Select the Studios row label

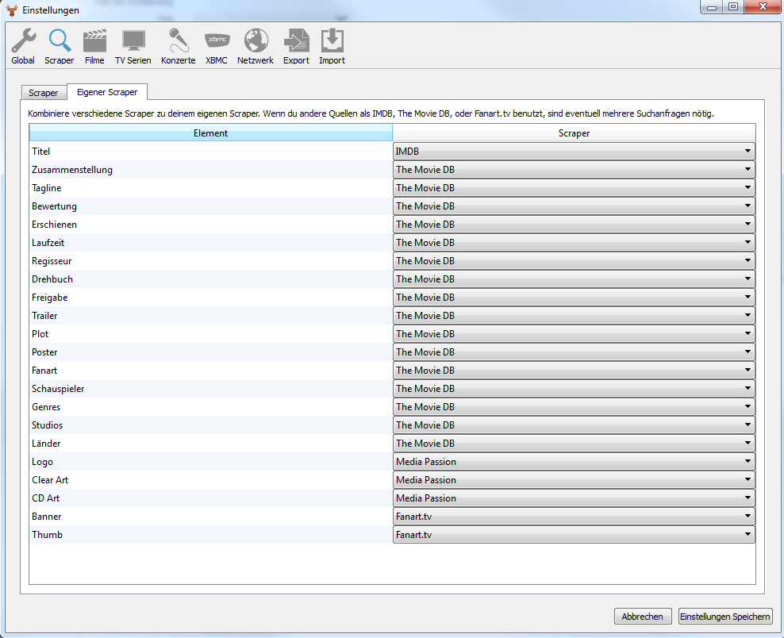point(47,425)
